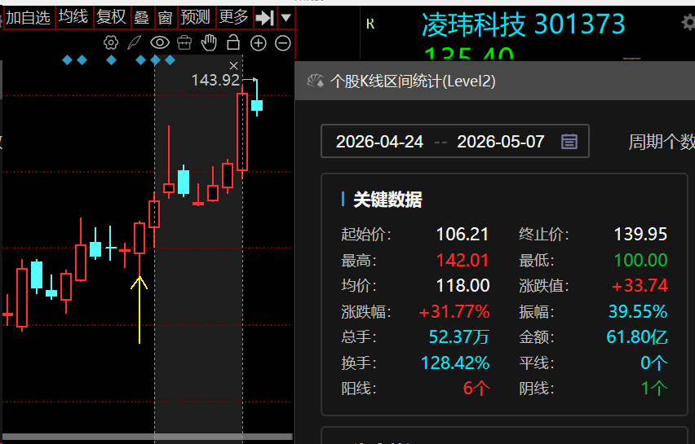695x444 pixels.
Task: Click the 涨跌幅 value +31.77%
Action: 454,312
